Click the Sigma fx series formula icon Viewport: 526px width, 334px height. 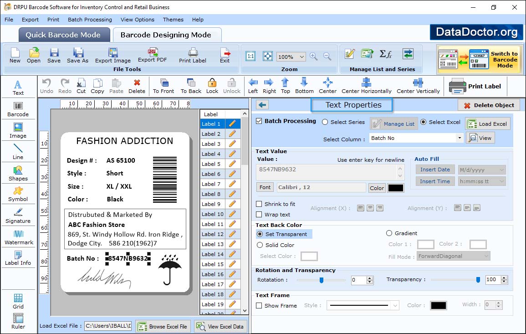386,54
